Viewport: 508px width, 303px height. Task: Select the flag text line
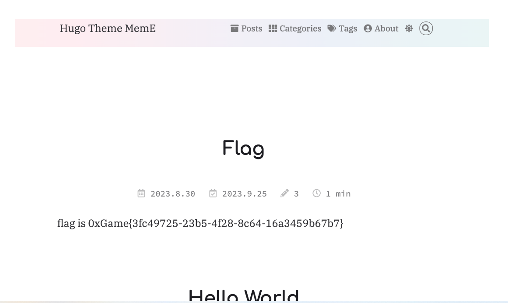[x=201, y=223]
